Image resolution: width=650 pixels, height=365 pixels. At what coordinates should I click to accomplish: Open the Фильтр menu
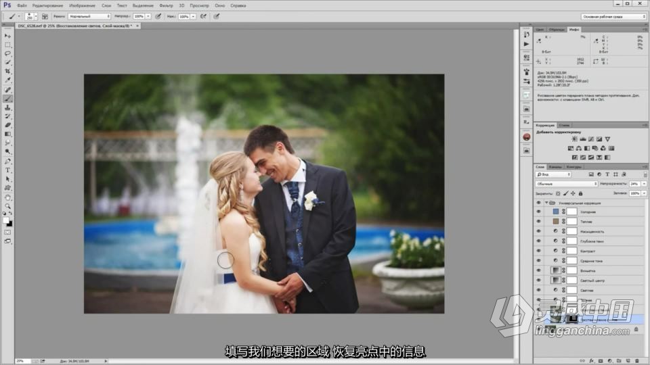click(166, 5)
